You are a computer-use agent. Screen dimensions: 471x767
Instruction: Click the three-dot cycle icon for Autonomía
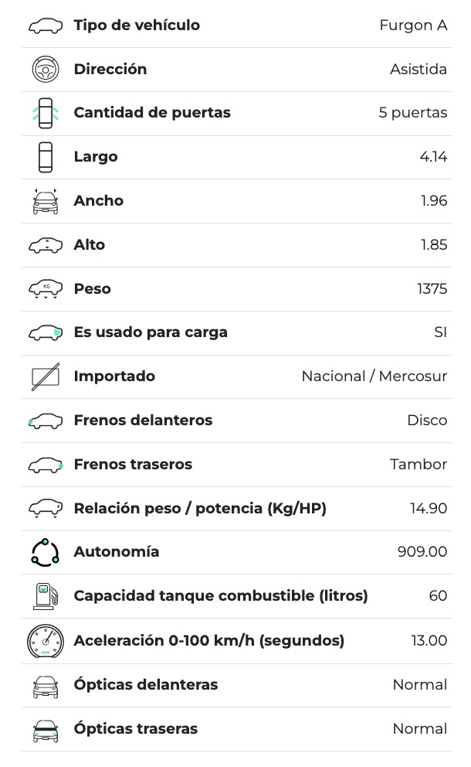point(46,552)
